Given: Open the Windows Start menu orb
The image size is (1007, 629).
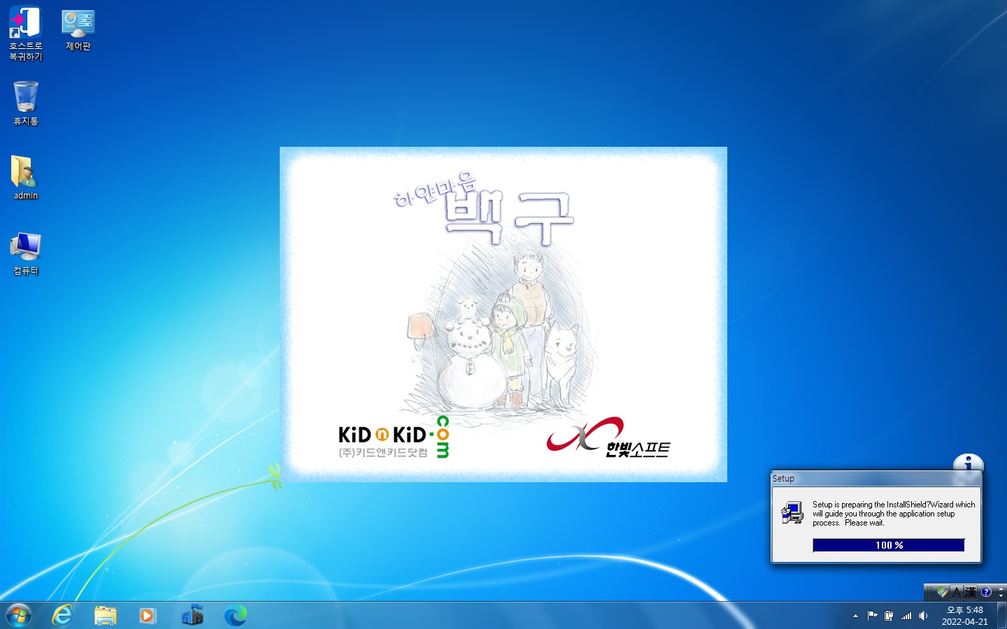Looking at the screenshot, I should pyautogui.click(x=19, y=615).
